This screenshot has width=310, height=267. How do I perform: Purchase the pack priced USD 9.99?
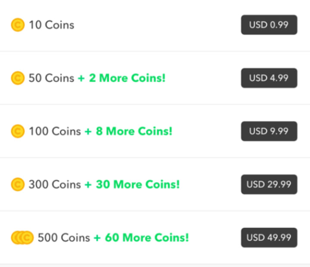tap(269, 131)
